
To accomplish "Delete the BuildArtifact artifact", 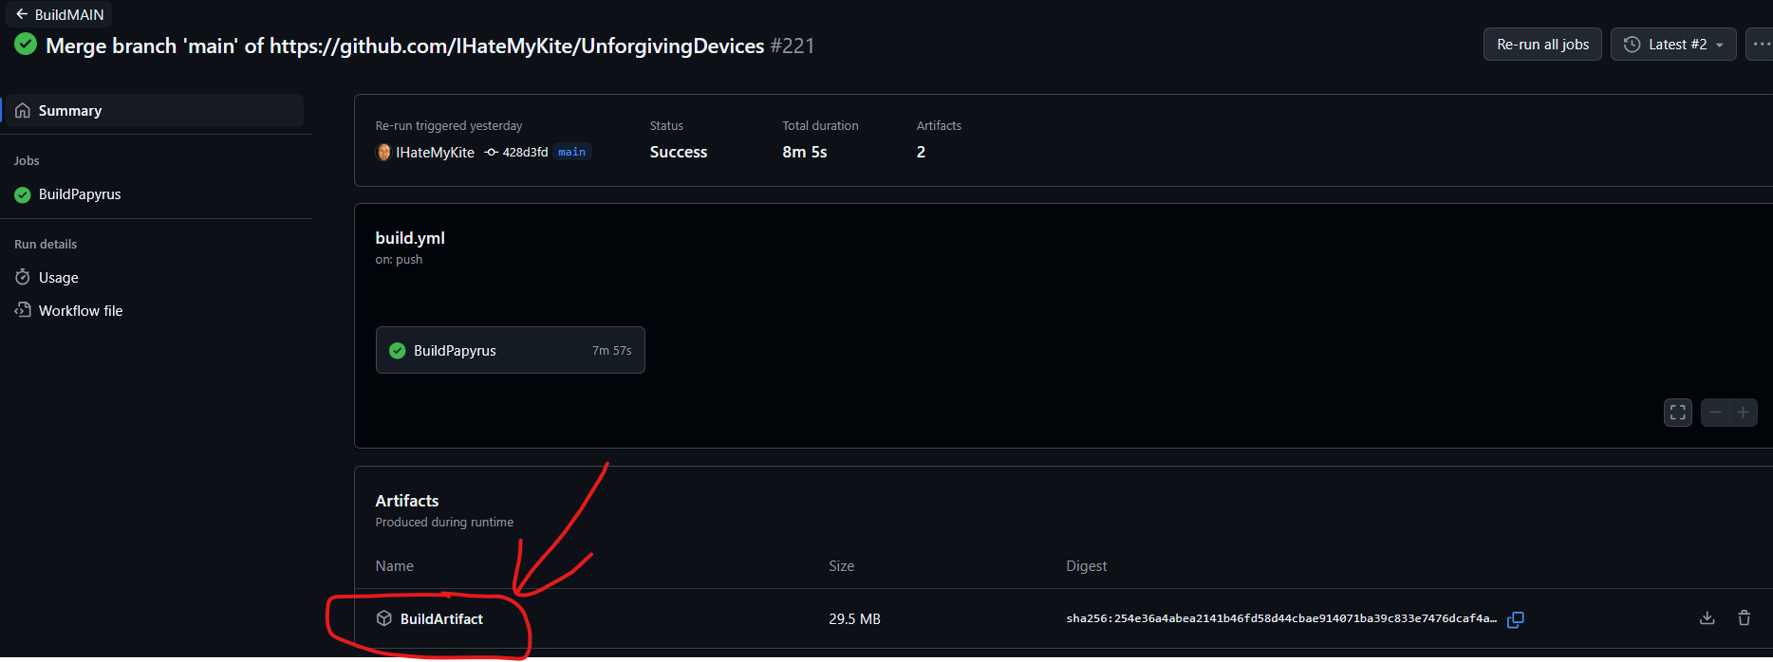I will click(1745, 618).
